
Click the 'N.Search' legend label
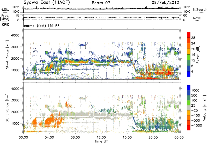(x=200, y=10)
